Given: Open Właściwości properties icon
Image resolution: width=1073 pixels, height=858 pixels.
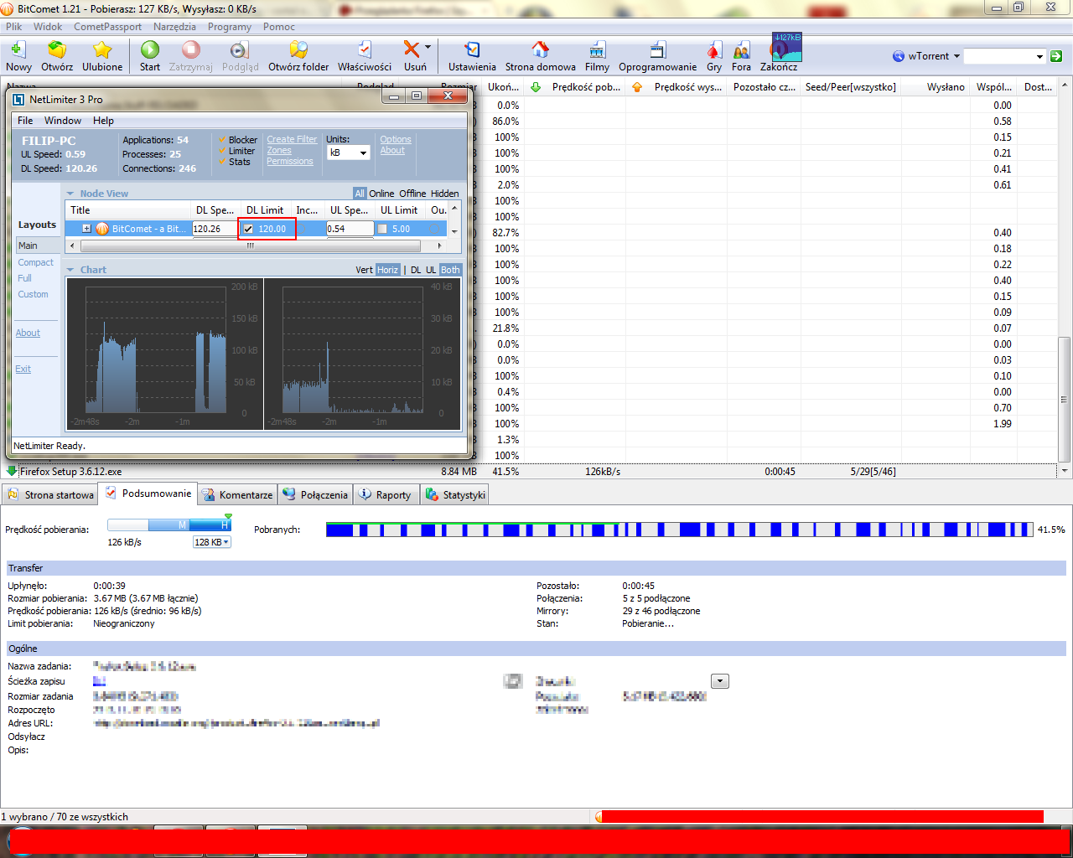Looking at the screenshot, I should (365, 49).
